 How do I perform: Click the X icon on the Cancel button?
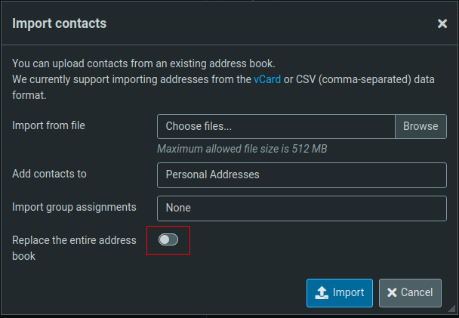[392, 293]
